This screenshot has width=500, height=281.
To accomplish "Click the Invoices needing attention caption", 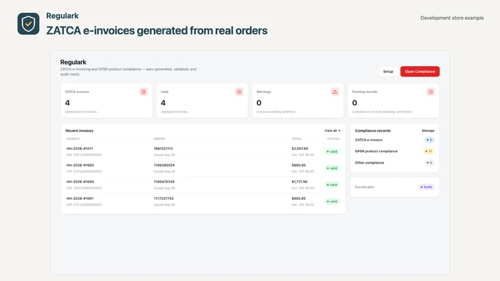I will 276,112.
